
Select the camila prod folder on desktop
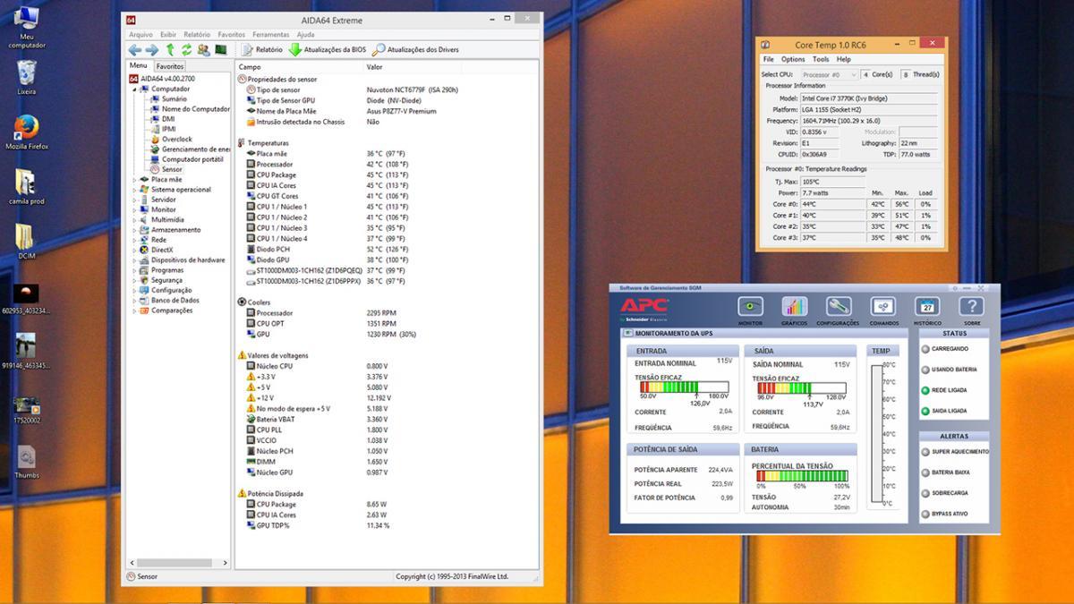(27, 186)
